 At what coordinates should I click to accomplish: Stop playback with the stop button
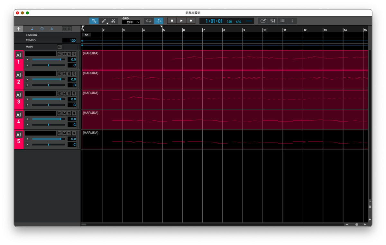pyautogui.click(x=172, y=21)
